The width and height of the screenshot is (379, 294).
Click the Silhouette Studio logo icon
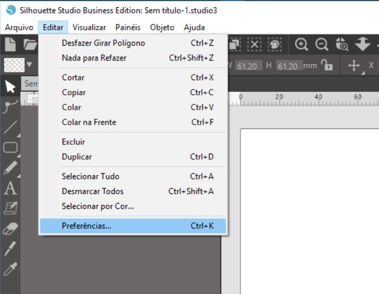coord(11,10)
